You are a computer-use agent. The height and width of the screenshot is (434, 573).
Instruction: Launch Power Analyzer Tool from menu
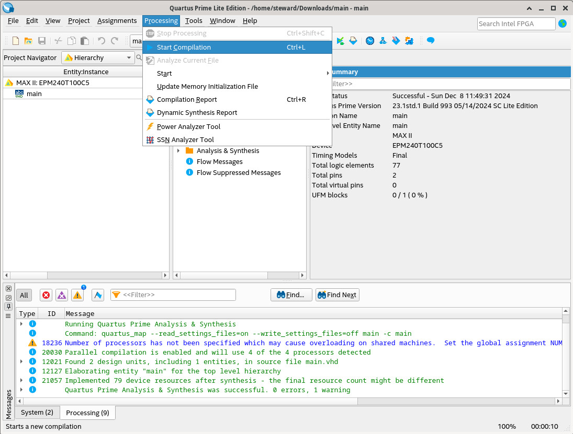click(x=237, y=126)
